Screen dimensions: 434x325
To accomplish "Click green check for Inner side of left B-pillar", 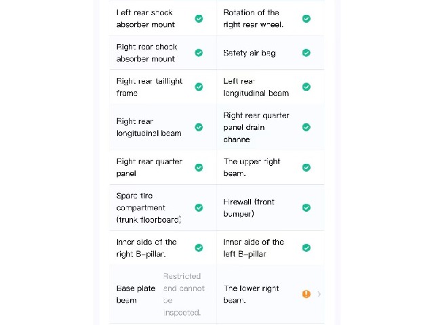I will point(306,248).
